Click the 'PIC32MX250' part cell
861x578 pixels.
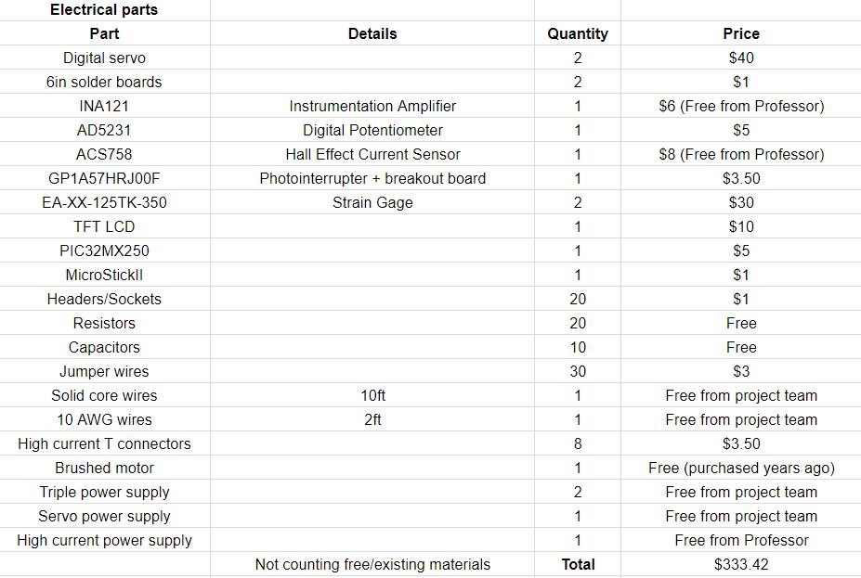pyautogui.click(x=104, y=250)
